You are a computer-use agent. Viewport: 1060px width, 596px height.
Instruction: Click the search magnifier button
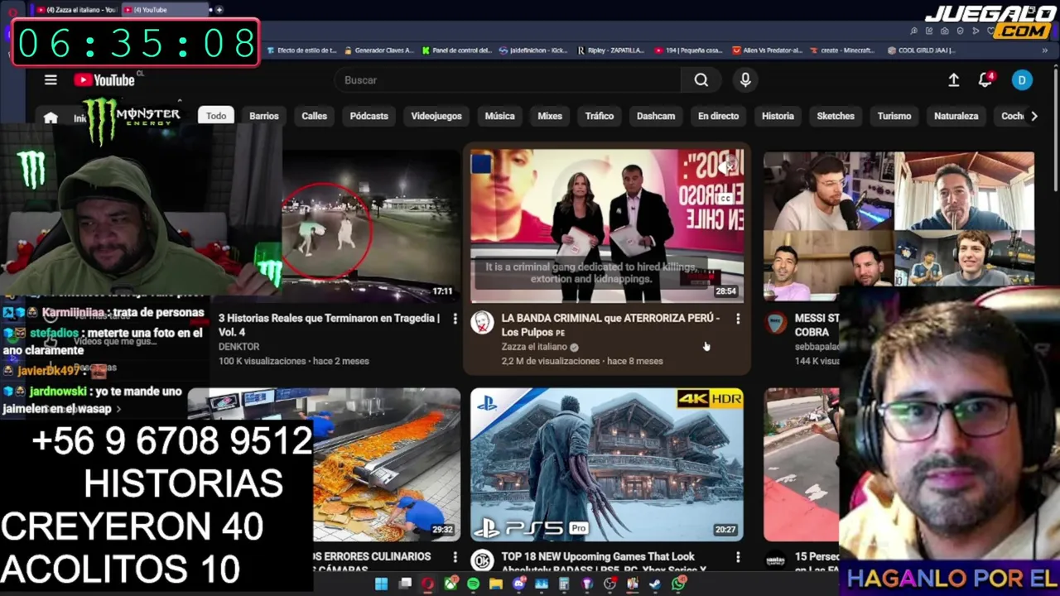tap(701, 80)
